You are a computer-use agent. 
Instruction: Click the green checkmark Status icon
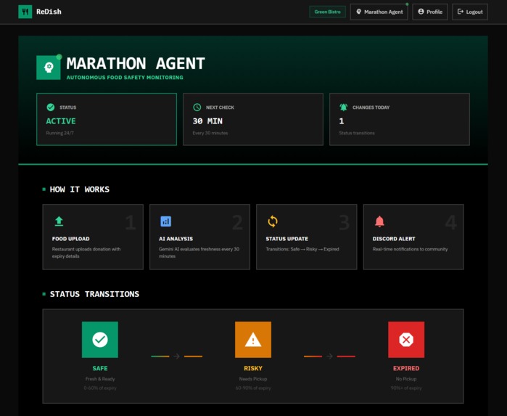[x=51, y=107]
